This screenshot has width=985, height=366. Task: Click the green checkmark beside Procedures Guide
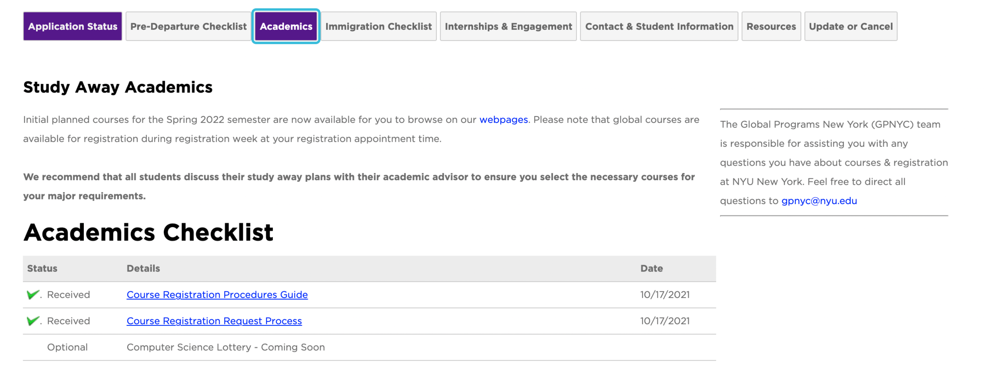pos(33,295)
